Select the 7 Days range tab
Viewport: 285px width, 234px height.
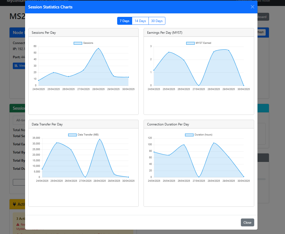click(x=125, y=21)
